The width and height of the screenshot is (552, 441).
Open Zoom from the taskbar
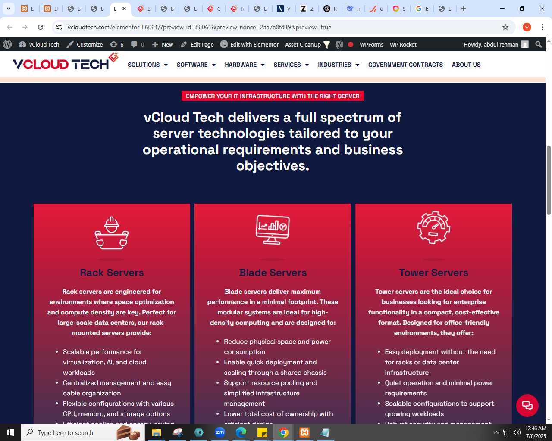[x=220, y=432]
